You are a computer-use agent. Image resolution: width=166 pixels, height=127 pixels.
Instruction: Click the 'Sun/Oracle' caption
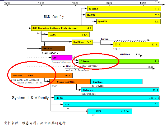pos(89,94)
